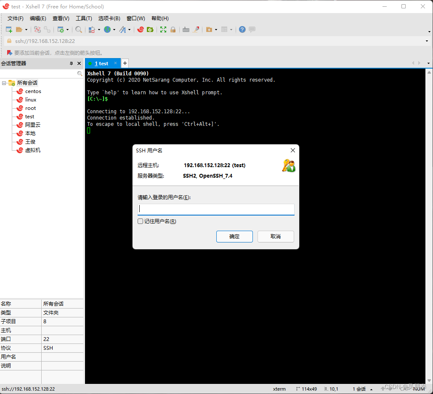
Task: Click the 1 会话 status bar entry
Action: (x=359, y=389)
